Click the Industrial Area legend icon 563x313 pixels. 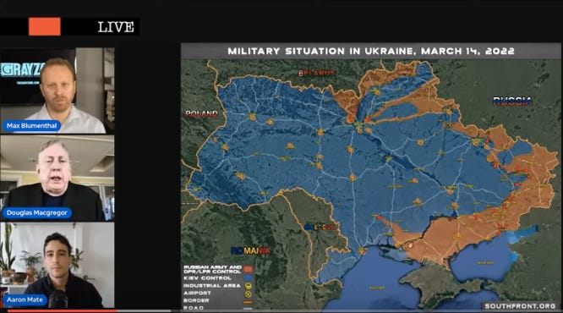coord(248,286)
